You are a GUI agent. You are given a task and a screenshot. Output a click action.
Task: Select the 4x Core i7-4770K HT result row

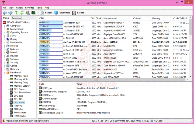(x=114, y=42)
